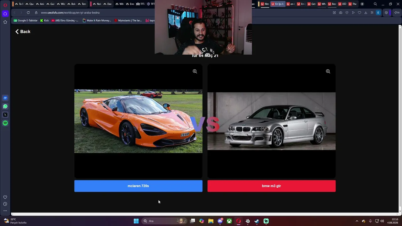The image size is (402, 226).
Task: Open the Windows Start menu
Action: click(136, 221)
